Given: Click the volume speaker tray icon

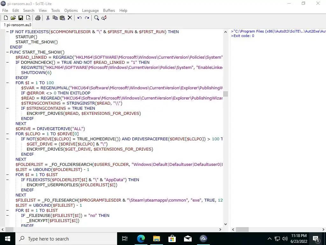Looking at the screenshot, I should tap(285, 239).
